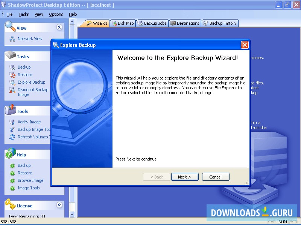Click the green help icon beside Restore
The image size is (301, 225).
click(x=12, y=173)
